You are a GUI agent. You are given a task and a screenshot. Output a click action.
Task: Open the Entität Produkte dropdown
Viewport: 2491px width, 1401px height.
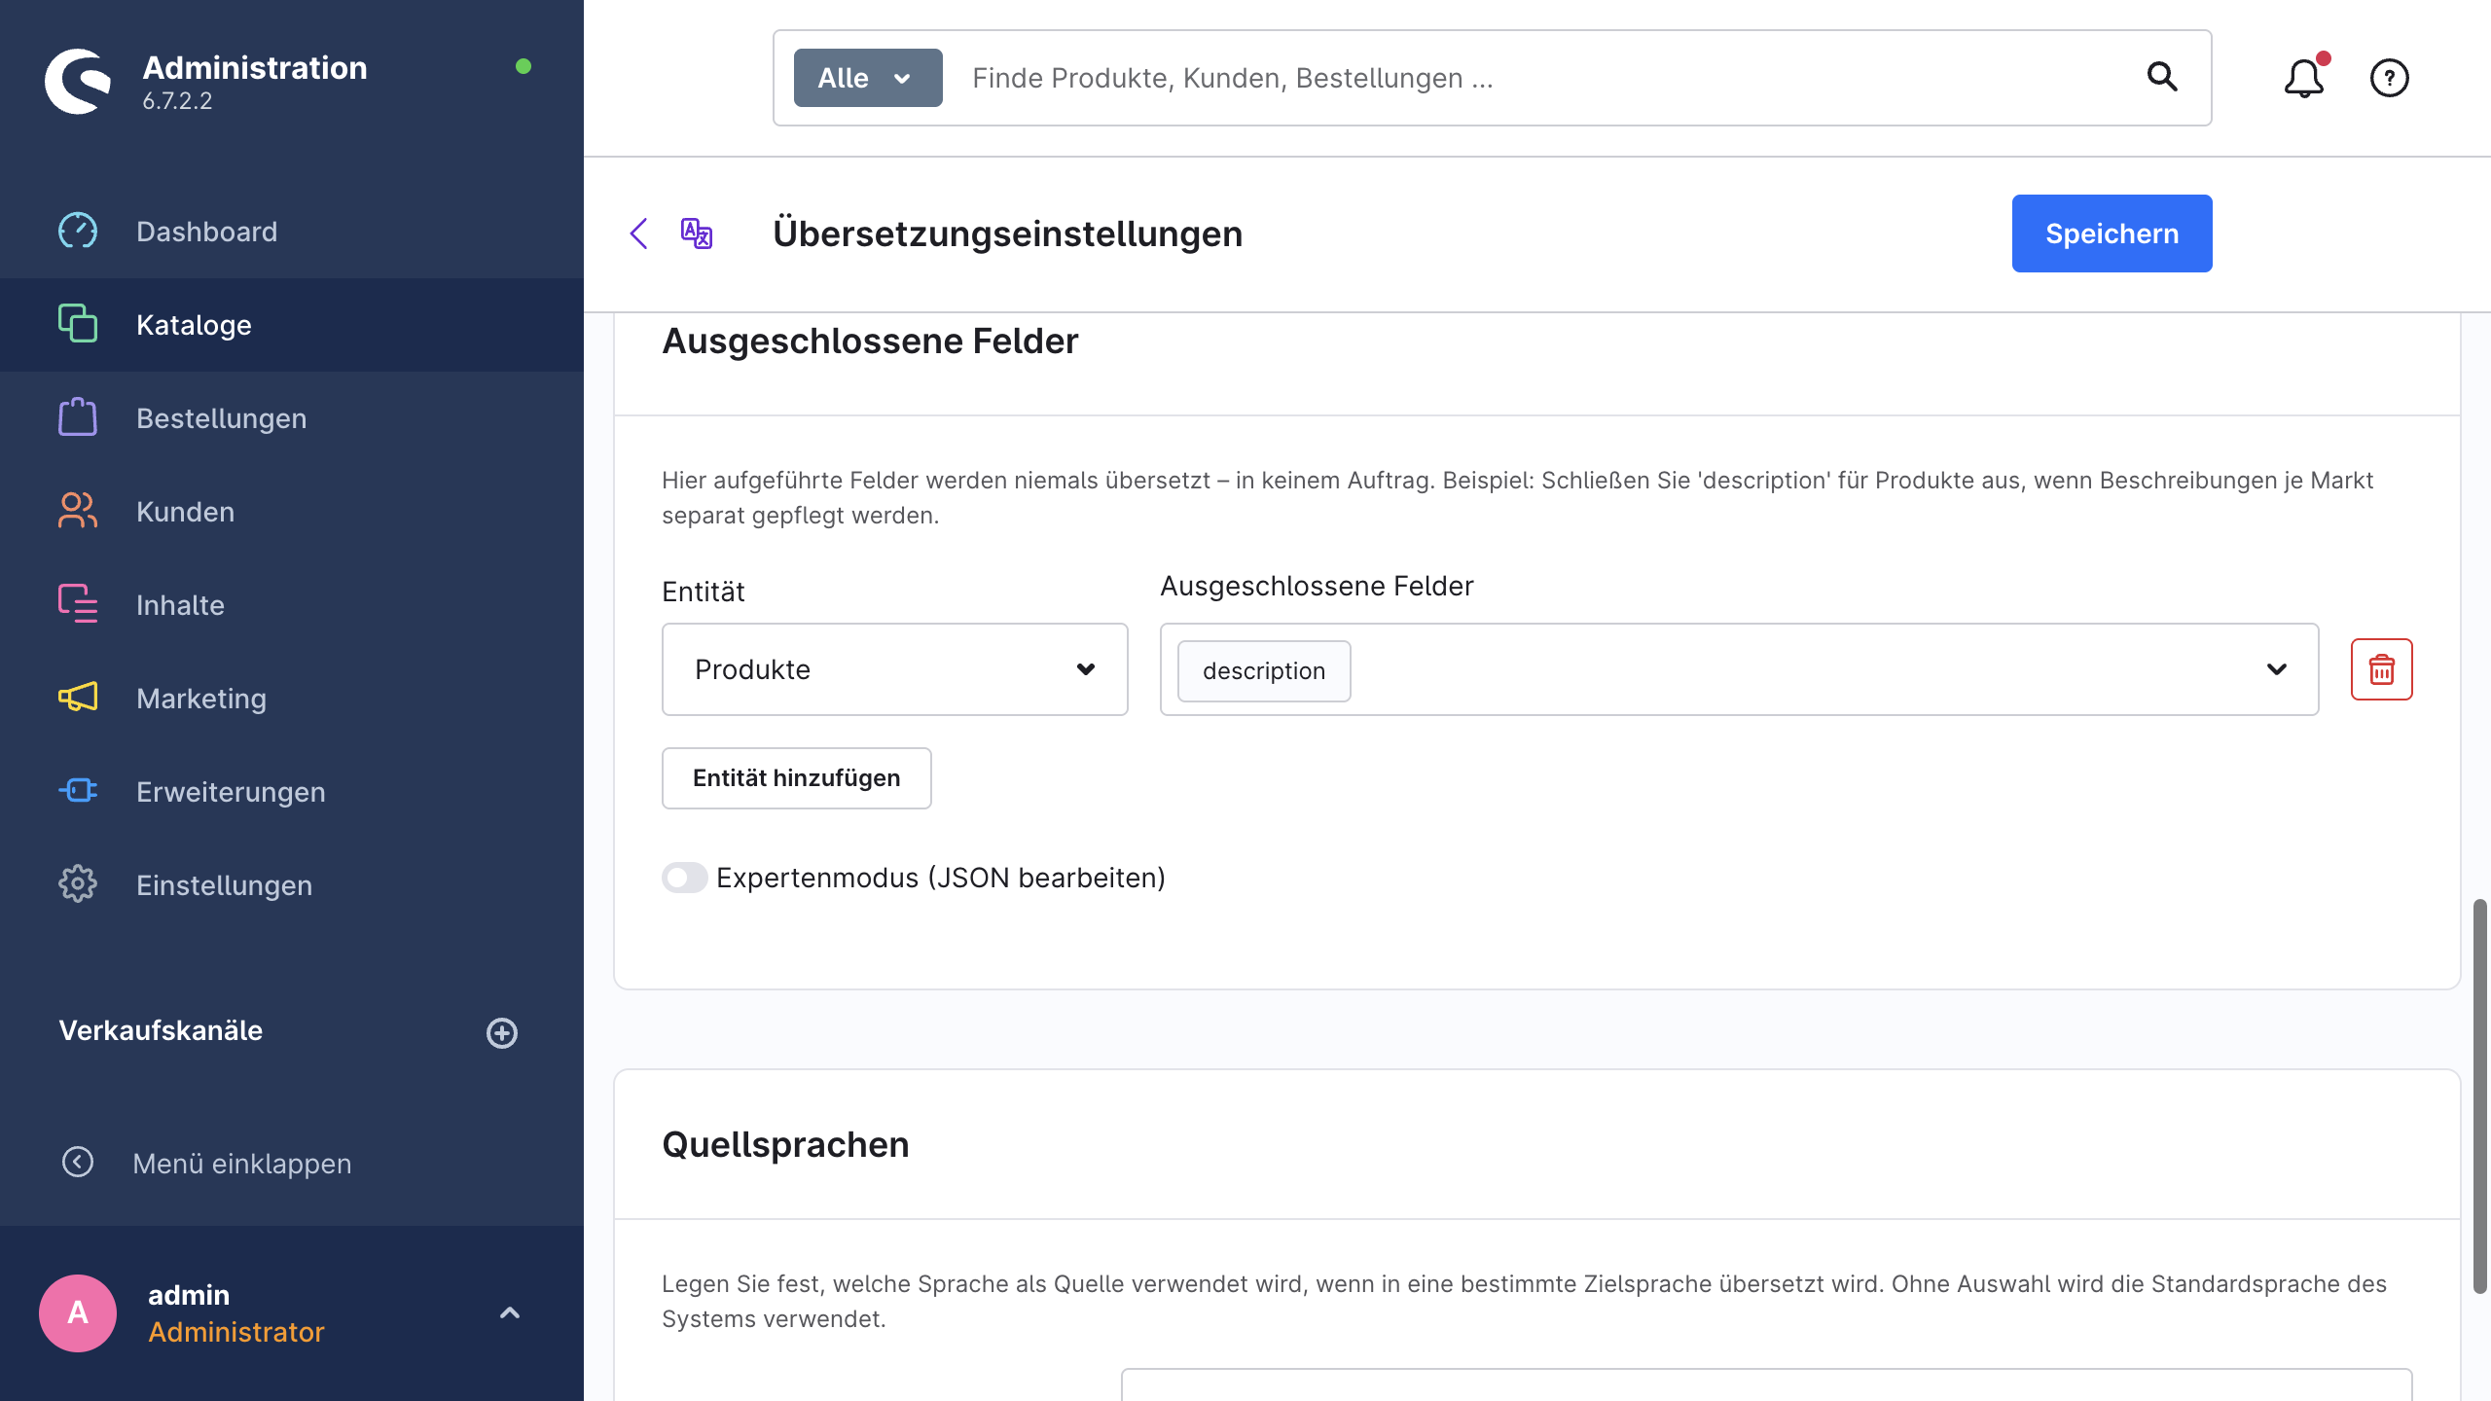[x=895, y=669]
